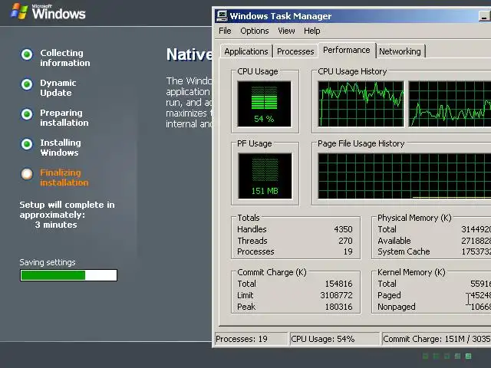
Task: Switch to the Processes tab
Action: (295, 51)
